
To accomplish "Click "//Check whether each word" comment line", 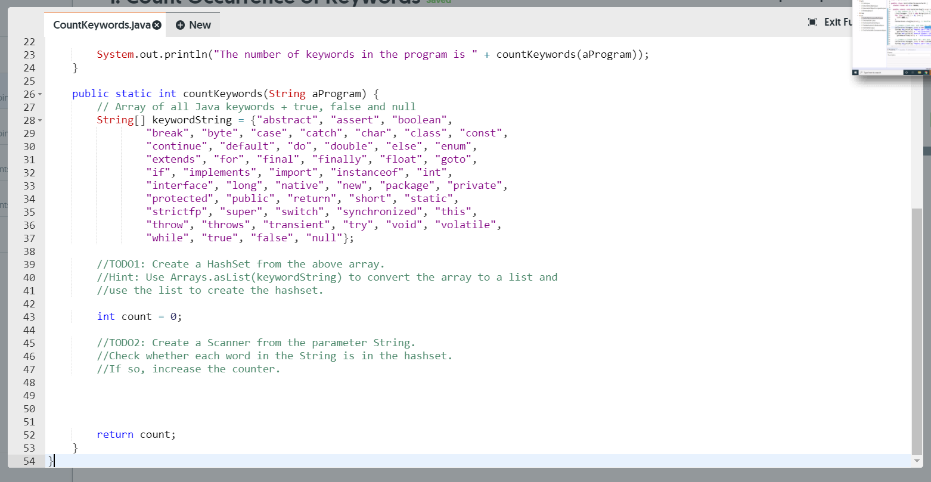I will click(275, 356).
